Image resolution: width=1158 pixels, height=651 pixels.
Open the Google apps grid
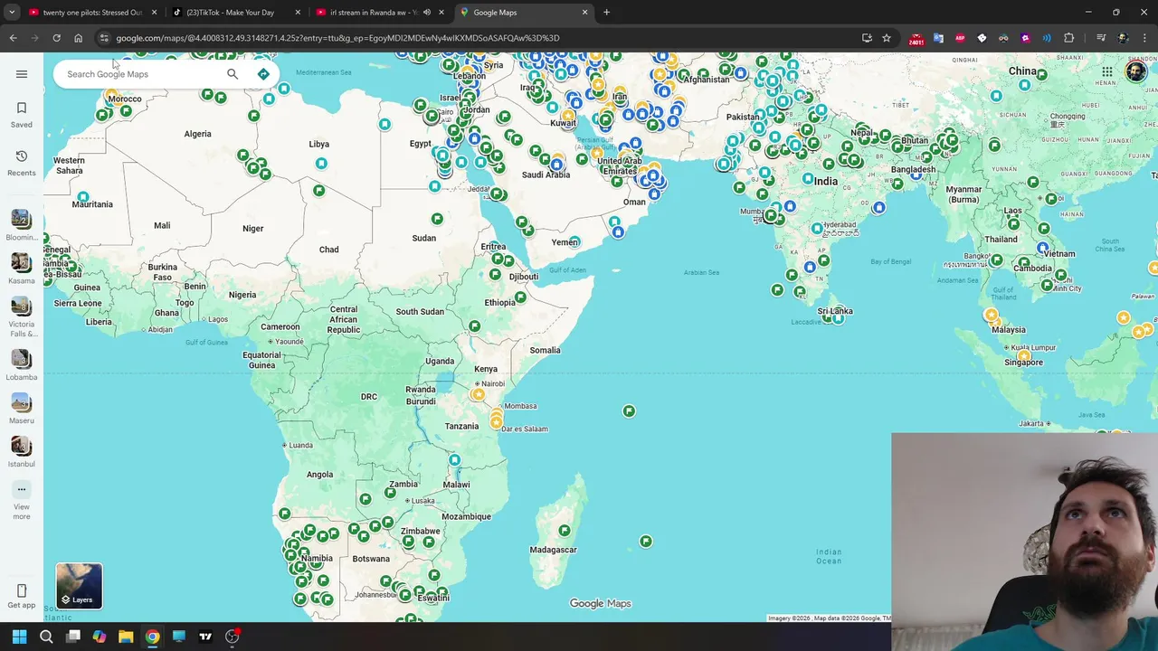coord(1107,72)
